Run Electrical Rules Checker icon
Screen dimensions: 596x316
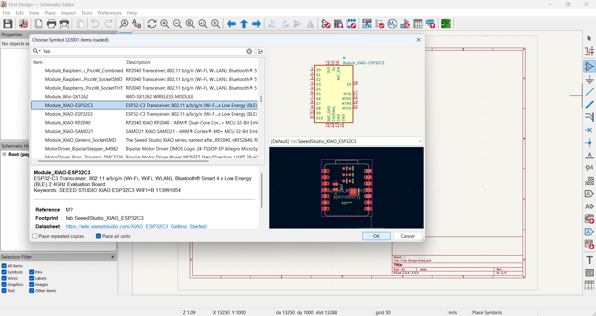[x=380, y=24]
